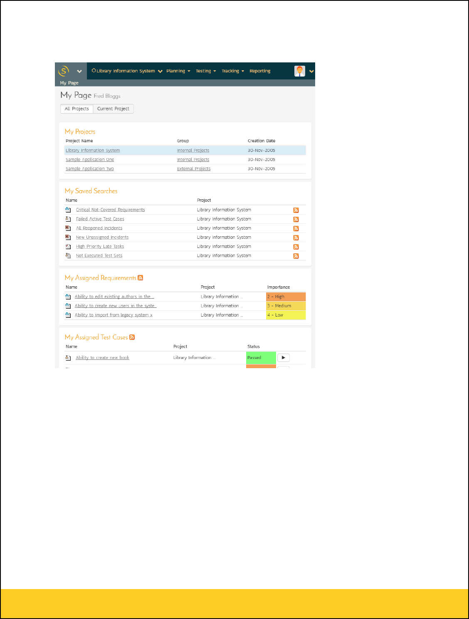
Task: Click the Spira logo icon
Action: pos(64,71)
